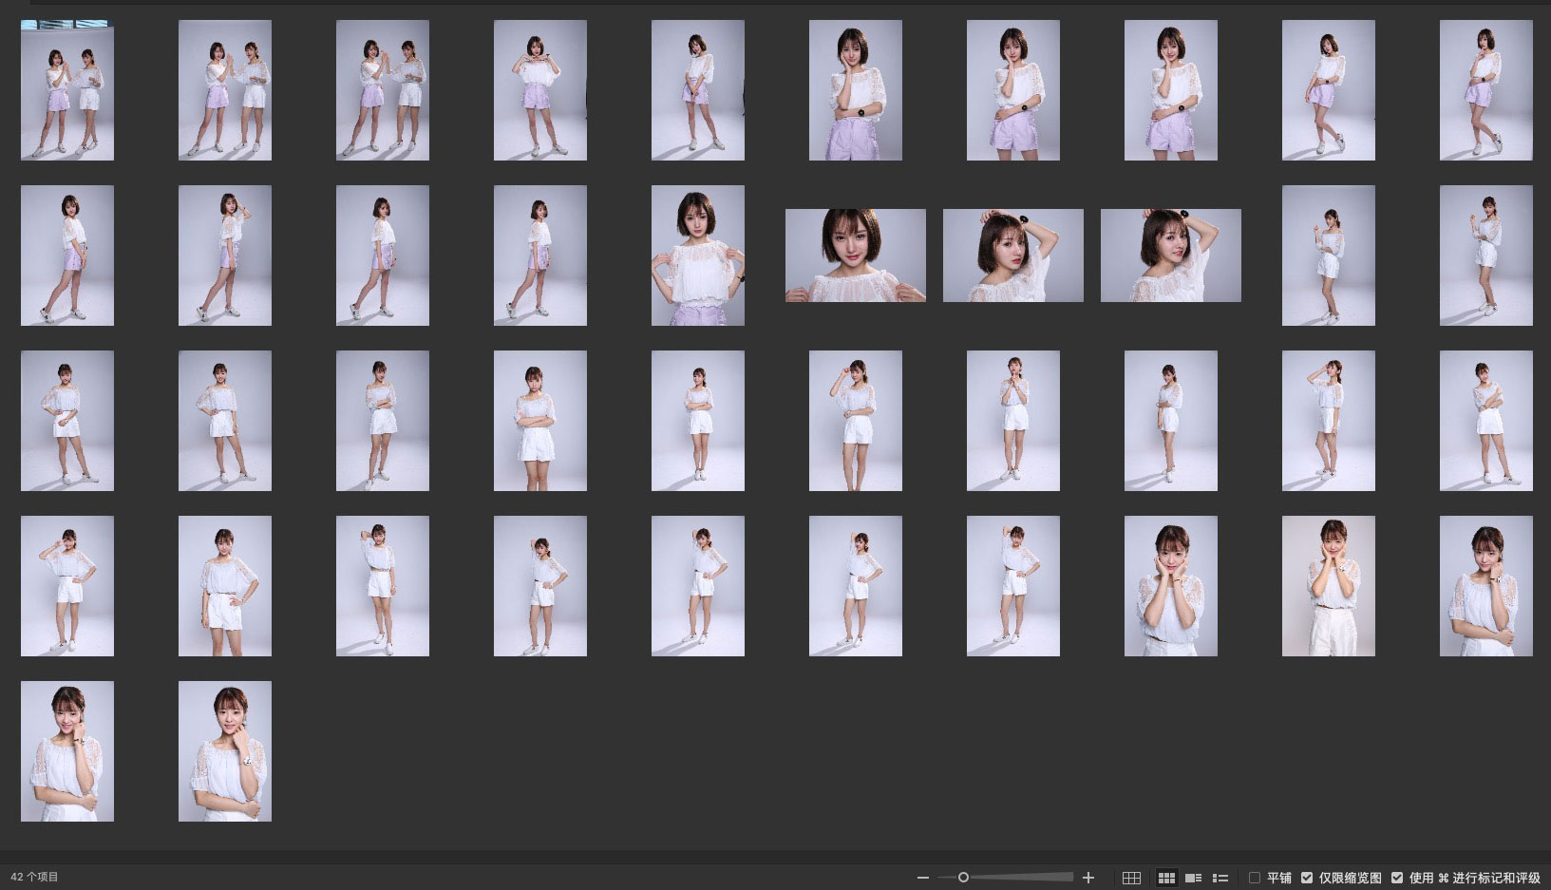Click the plus button to enlarge thumbnails
Viewport: 1551px width, 890px height.
tap(1088, 878)
